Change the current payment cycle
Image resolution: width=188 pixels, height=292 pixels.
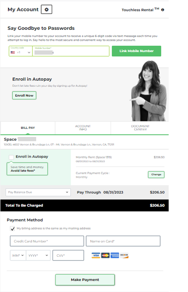(x=156, y=174)
